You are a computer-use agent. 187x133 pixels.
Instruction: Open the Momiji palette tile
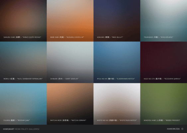[23, 62]
